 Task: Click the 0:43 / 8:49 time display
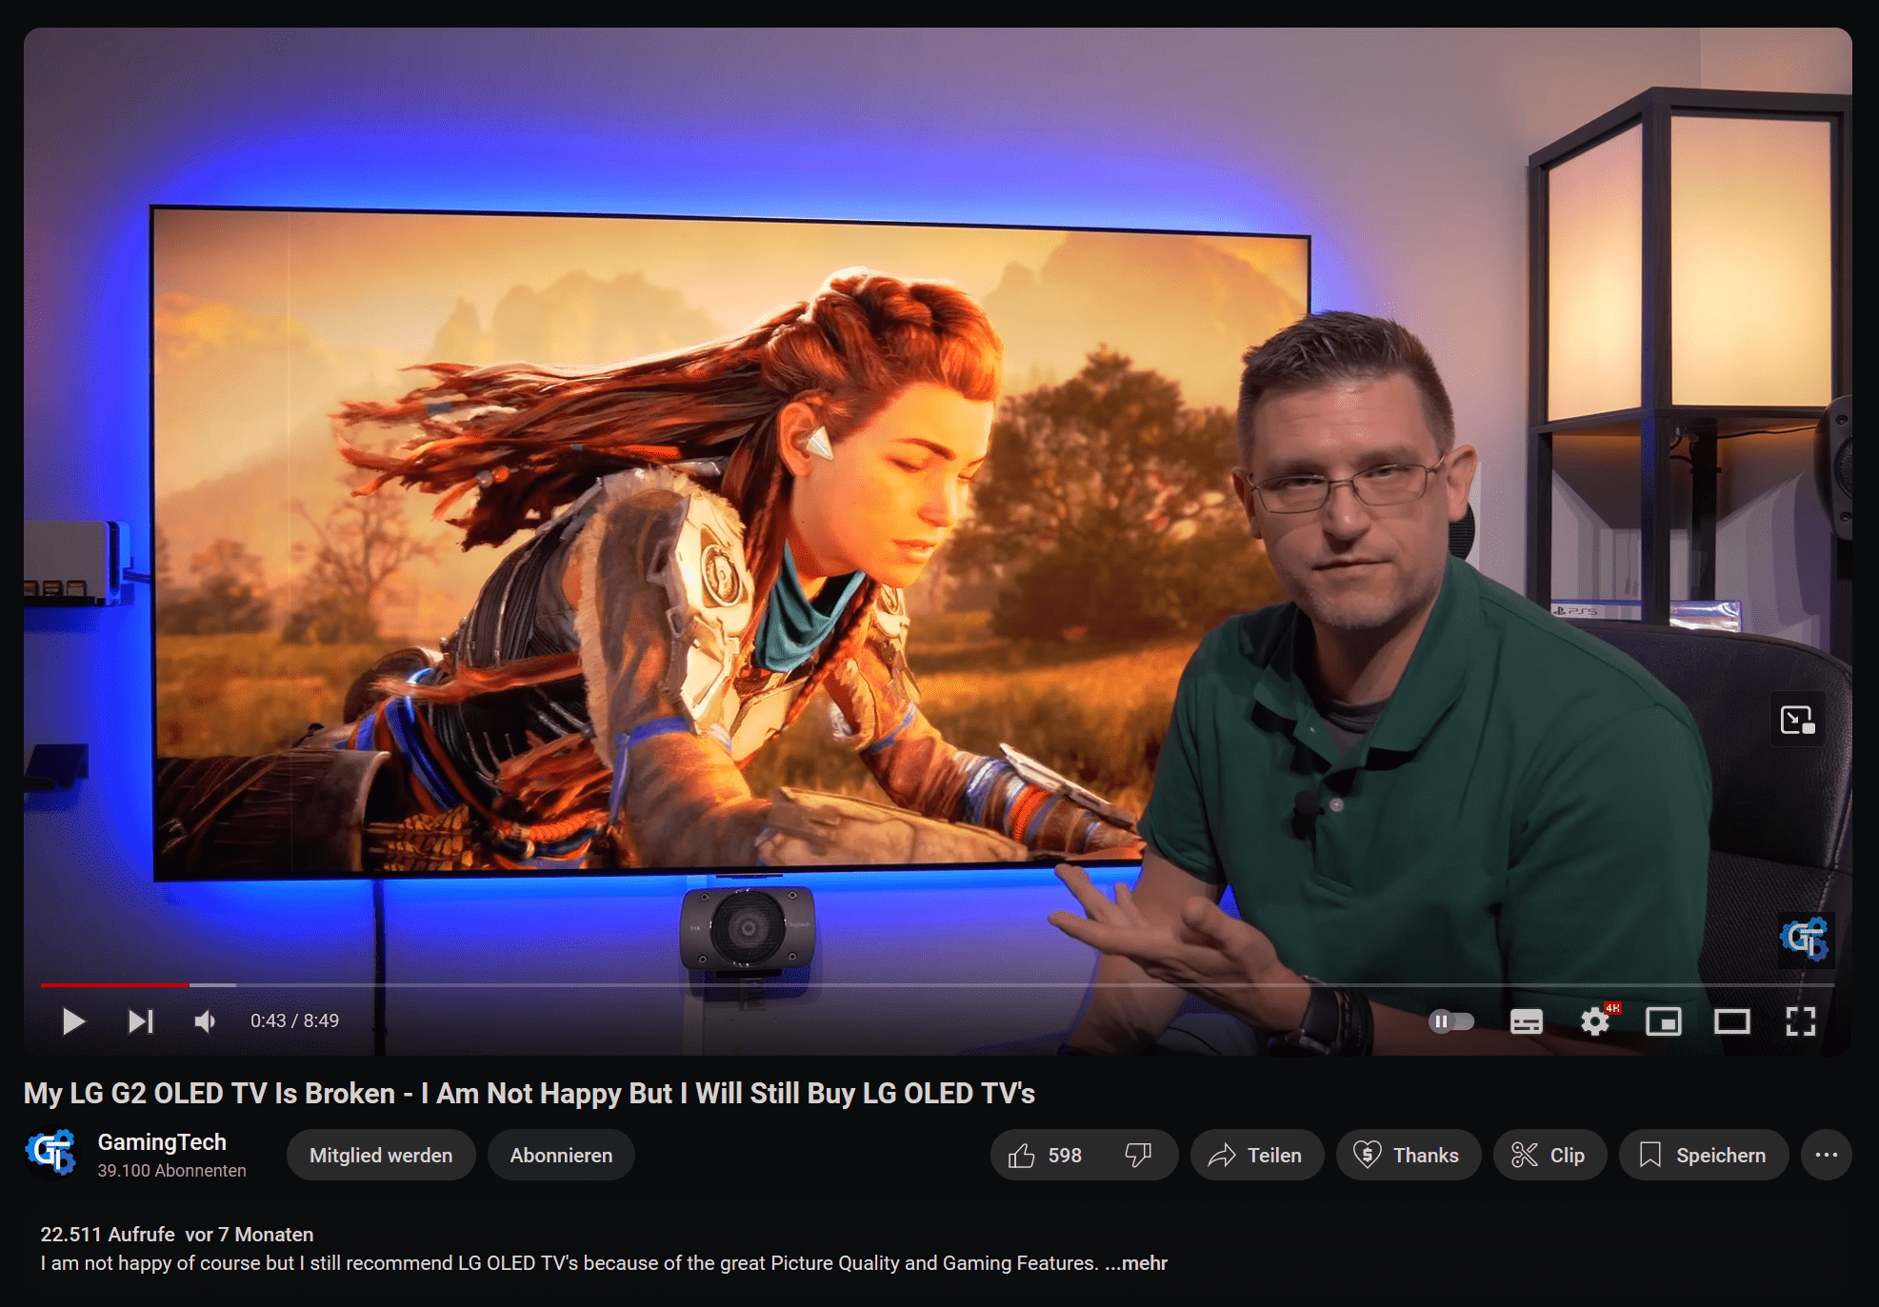click(x=294, y=1021)
